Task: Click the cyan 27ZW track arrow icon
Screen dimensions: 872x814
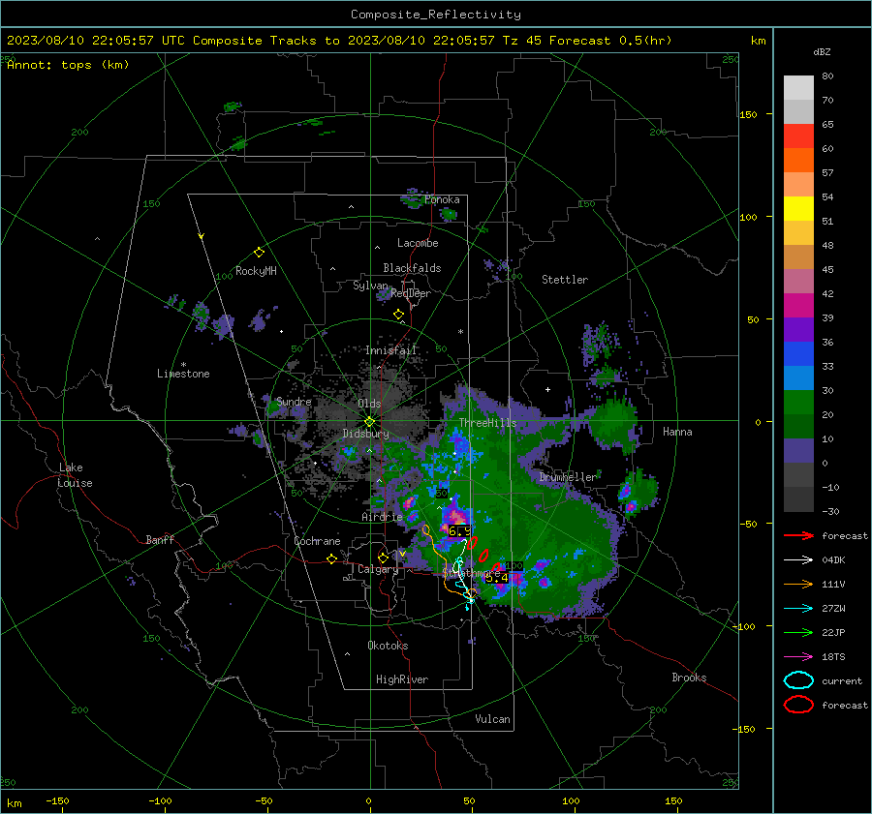Action: (x=798, y=609)
